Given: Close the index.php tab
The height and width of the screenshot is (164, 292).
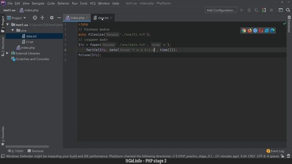Looking at the screenshot, I should click(87, 18).
